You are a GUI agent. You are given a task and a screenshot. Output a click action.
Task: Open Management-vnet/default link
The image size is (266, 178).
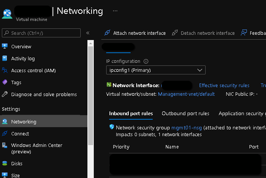click(186, 94)
